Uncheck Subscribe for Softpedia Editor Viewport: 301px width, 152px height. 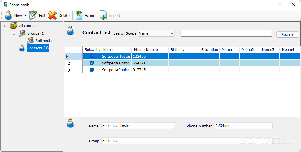[92, 63]
